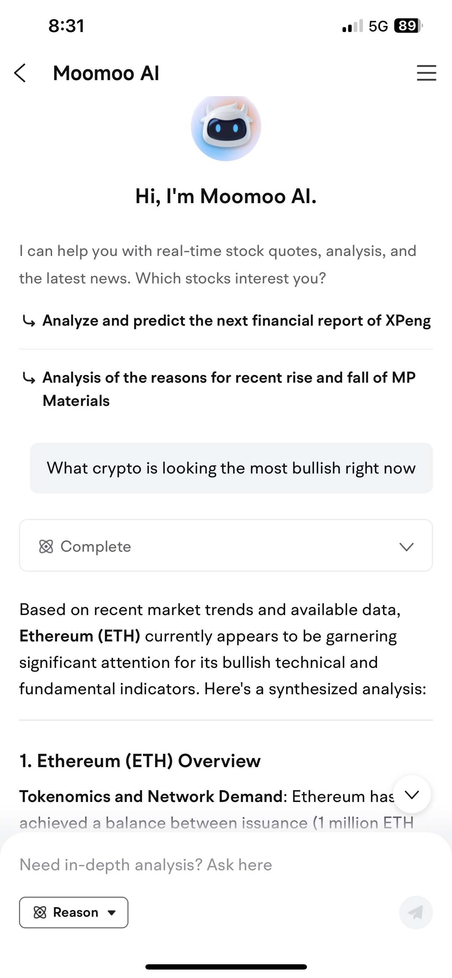Open the hamburger menu
Screen dimensions: 452x978
tap(426, 73)
